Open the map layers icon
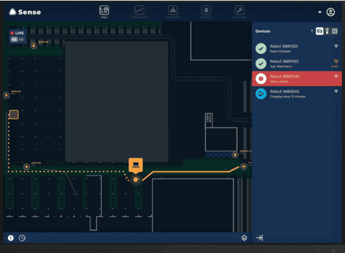The image size is (345, 253). 244,238
